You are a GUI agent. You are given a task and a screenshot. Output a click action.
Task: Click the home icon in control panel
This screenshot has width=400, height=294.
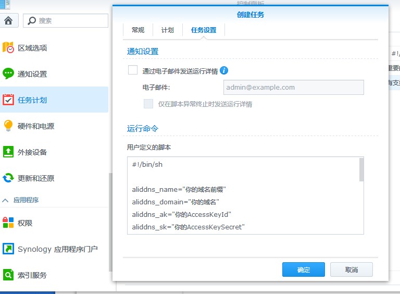tap(8, 21)
